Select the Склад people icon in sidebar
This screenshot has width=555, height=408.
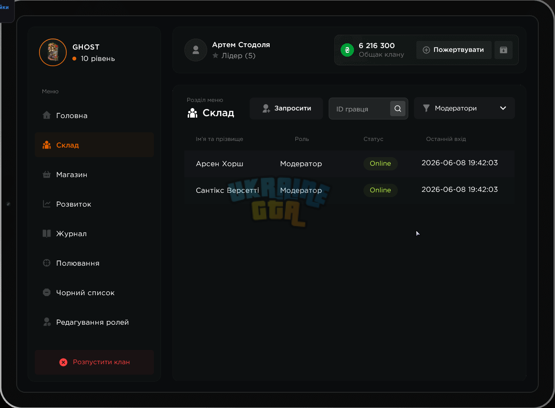pyautogui.click(x=47, y=145)
